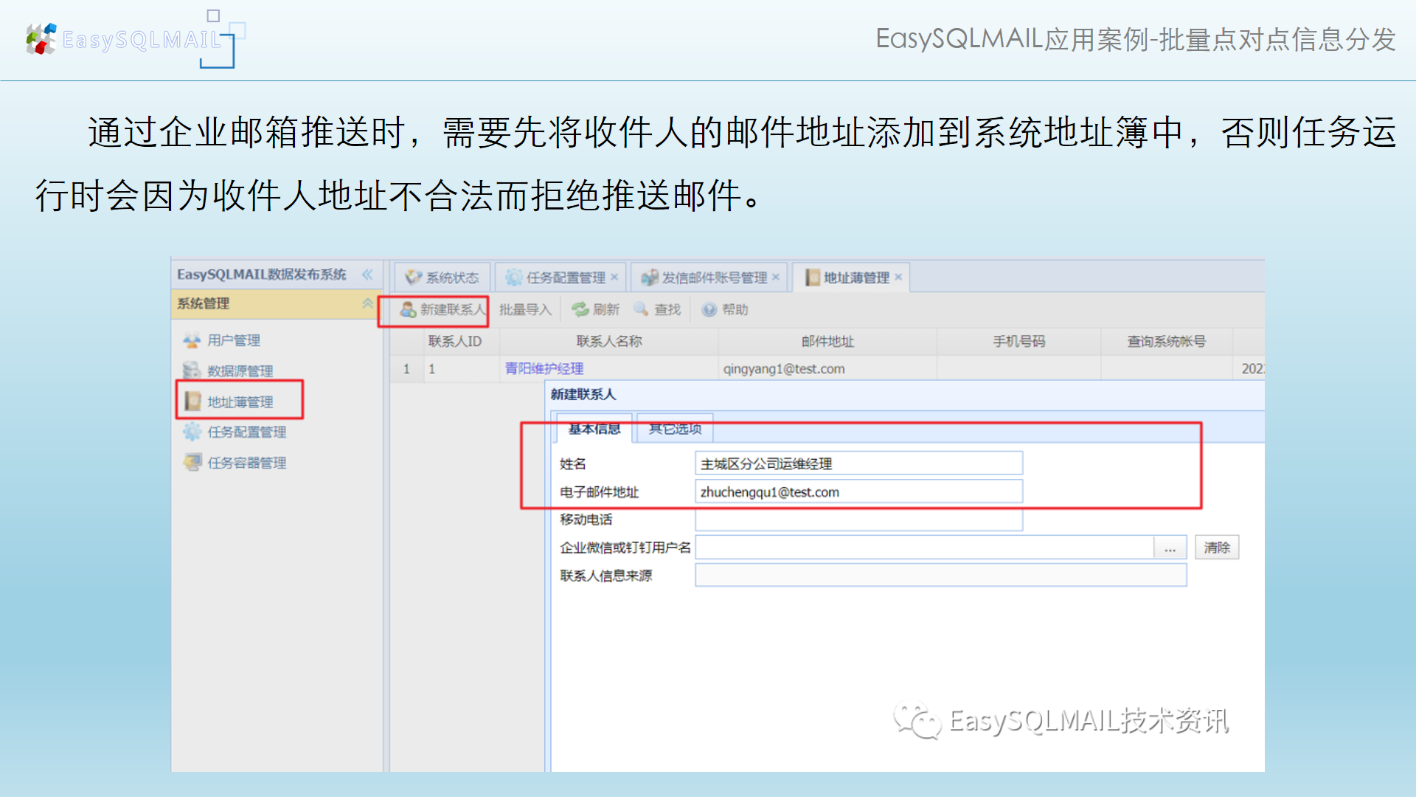Click the 联系人信息来源 input field

941,576
